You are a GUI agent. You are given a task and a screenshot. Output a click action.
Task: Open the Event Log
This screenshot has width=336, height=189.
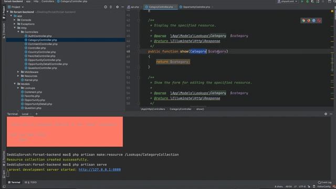click(x=324, y=182)
